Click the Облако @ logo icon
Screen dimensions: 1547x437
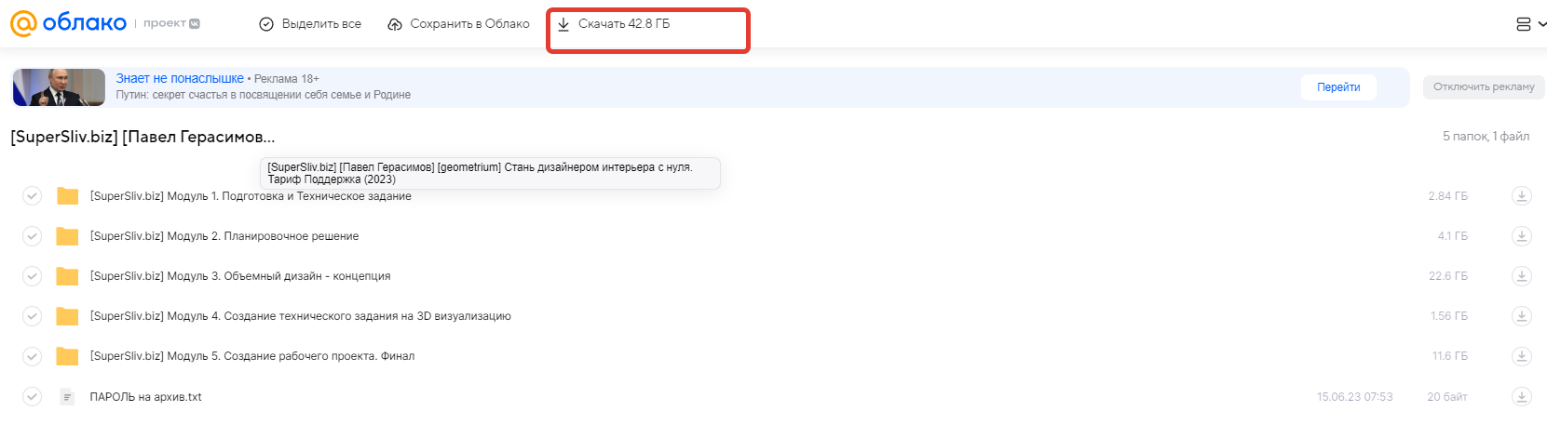[23, 23]
